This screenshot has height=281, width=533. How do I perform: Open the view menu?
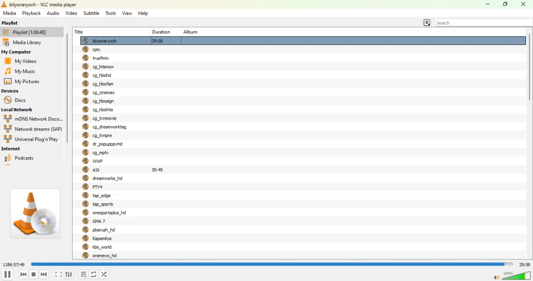pyautogui.click(x=127, y=13)
